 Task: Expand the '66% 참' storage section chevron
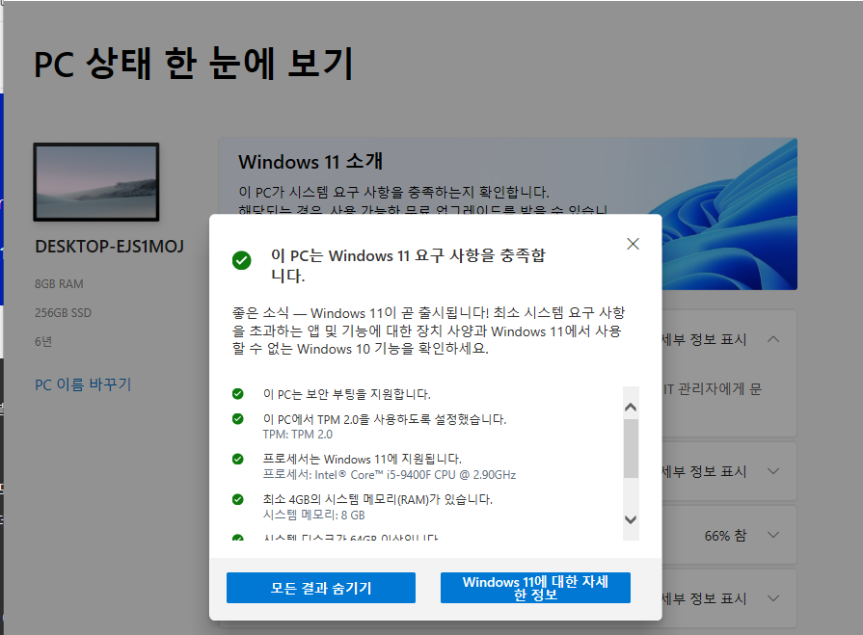[x=773, y=535]
